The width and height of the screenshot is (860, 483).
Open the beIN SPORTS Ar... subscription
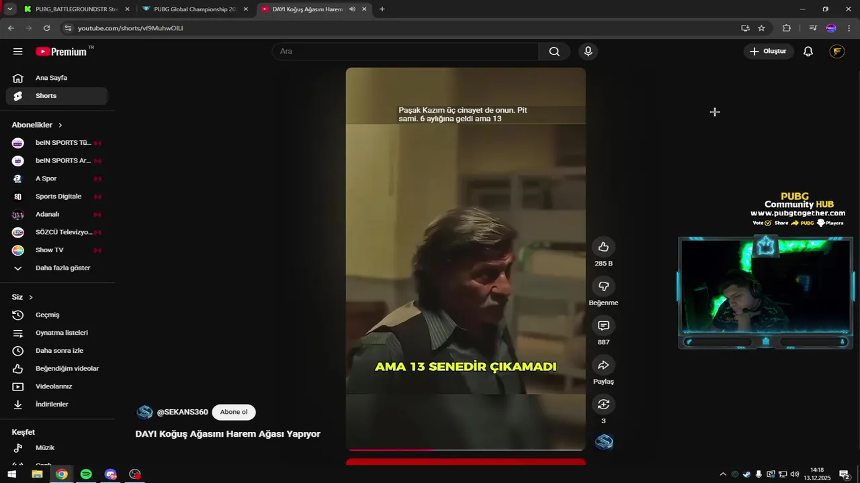pos(56,161)
